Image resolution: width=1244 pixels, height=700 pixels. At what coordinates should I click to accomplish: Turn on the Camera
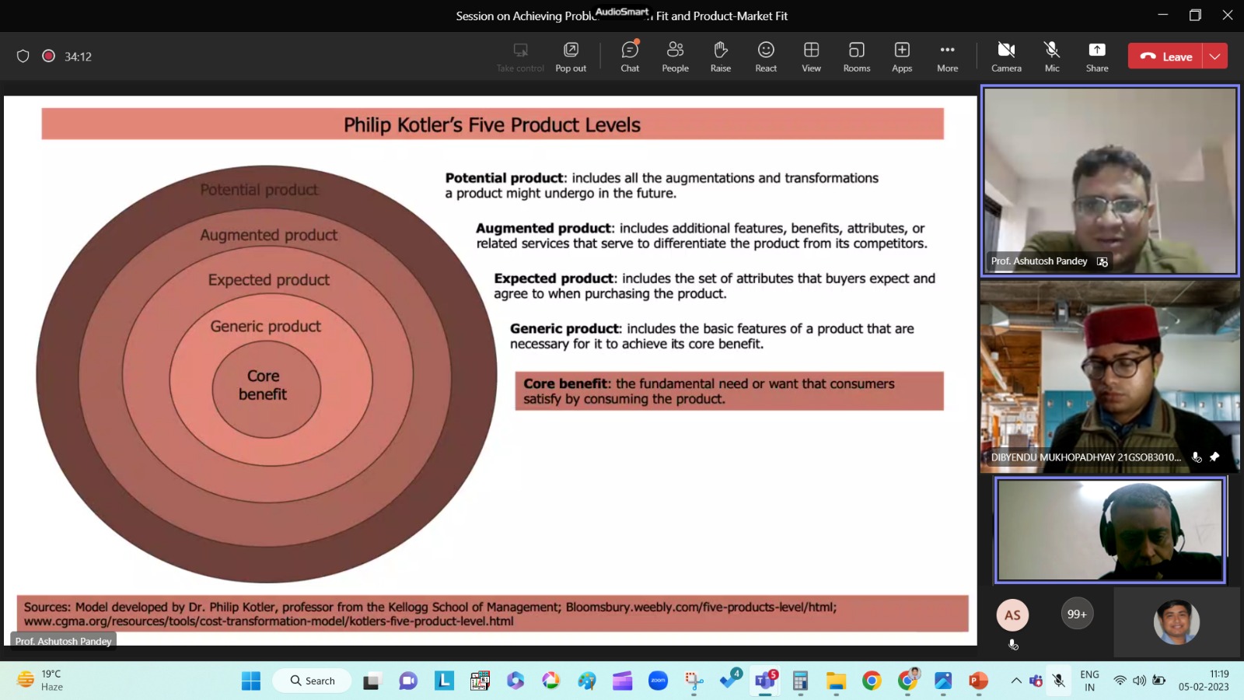(x=1006, y=57)
